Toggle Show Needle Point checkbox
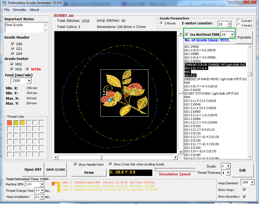 coord(75,165)
